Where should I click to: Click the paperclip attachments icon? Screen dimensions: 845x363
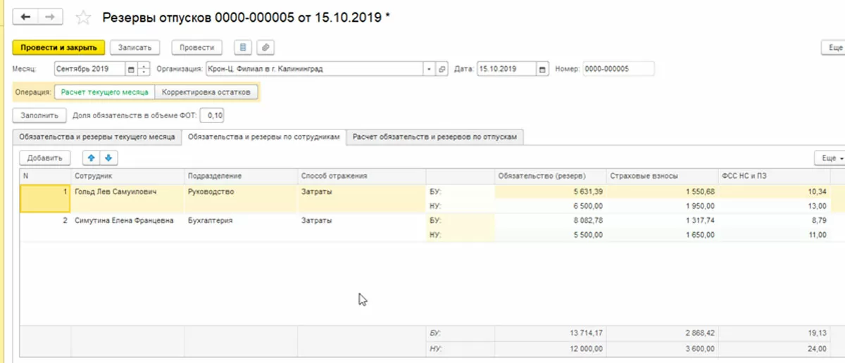click(x=265, y=47)
